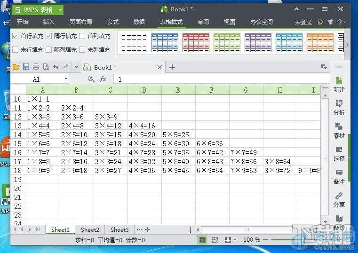Collapse the ribbon with the up chevron
Screen dimensions: 358x253
(296, 9)
